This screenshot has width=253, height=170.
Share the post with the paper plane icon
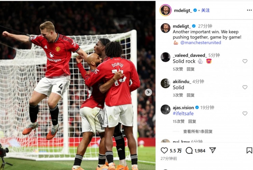pyautogui.click(x=213, y=150)
